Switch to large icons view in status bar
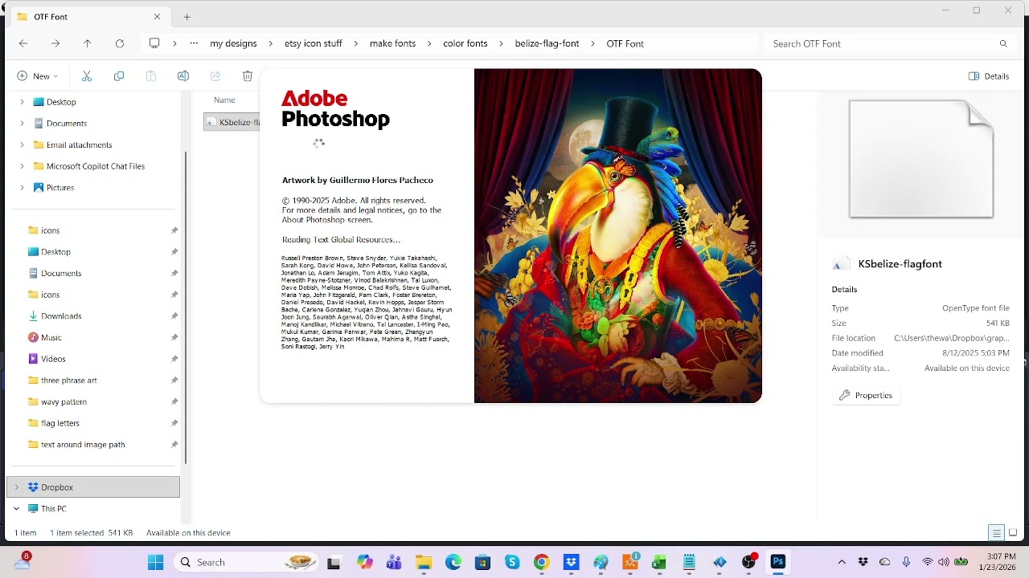The height and width of the screenshot is (578, 1029). coord(1013,533)
